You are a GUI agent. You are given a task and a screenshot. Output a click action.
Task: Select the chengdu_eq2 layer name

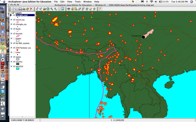tap(22, 15)
